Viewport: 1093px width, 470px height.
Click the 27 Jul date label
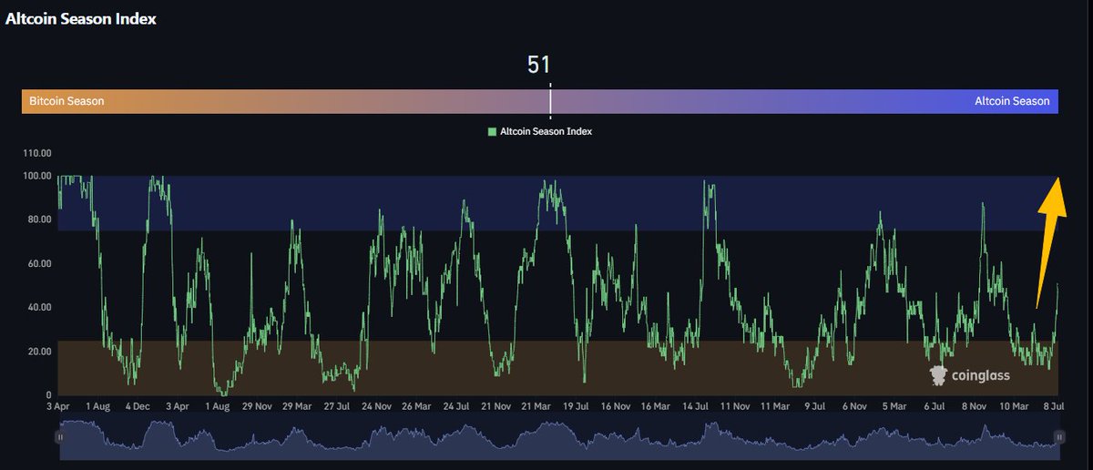tap(337, 406)
